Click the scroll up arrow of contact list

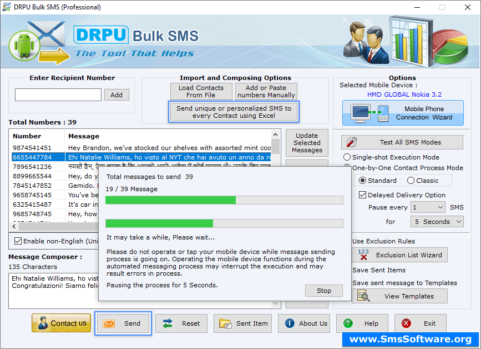coord(275,134)
